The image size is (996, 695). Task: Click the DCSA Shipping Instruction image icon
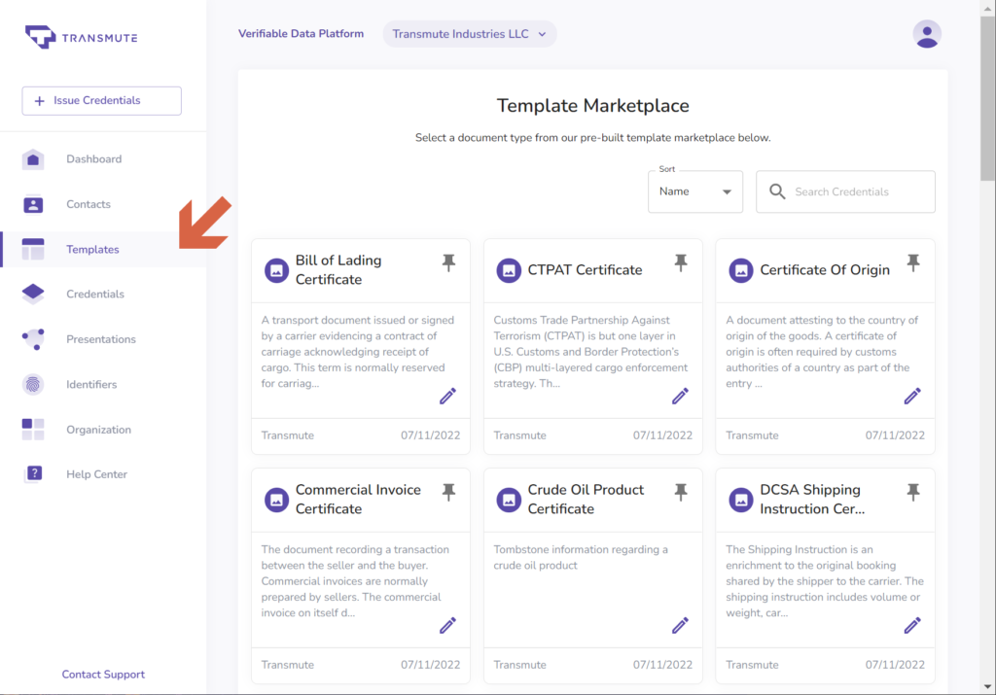click(740, 500)
